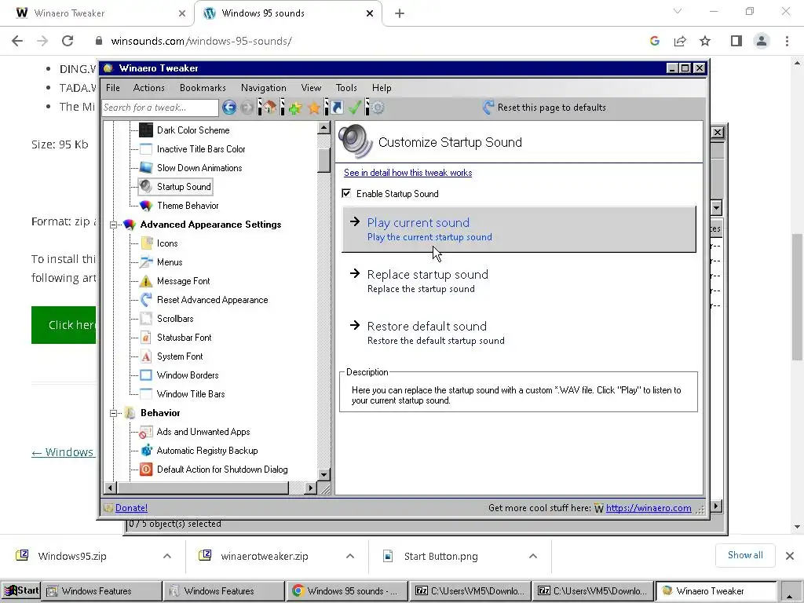The height and width of the screenshot is (603, 804).
Task: Click tree scrollbar down arrow
Action: click(x=323, y=475)
